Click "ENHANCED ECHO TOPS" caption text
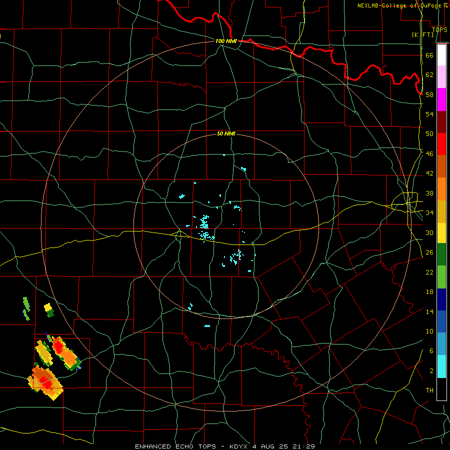The width and height of the screenshot is (450, 450). click(x=175, y=446)
